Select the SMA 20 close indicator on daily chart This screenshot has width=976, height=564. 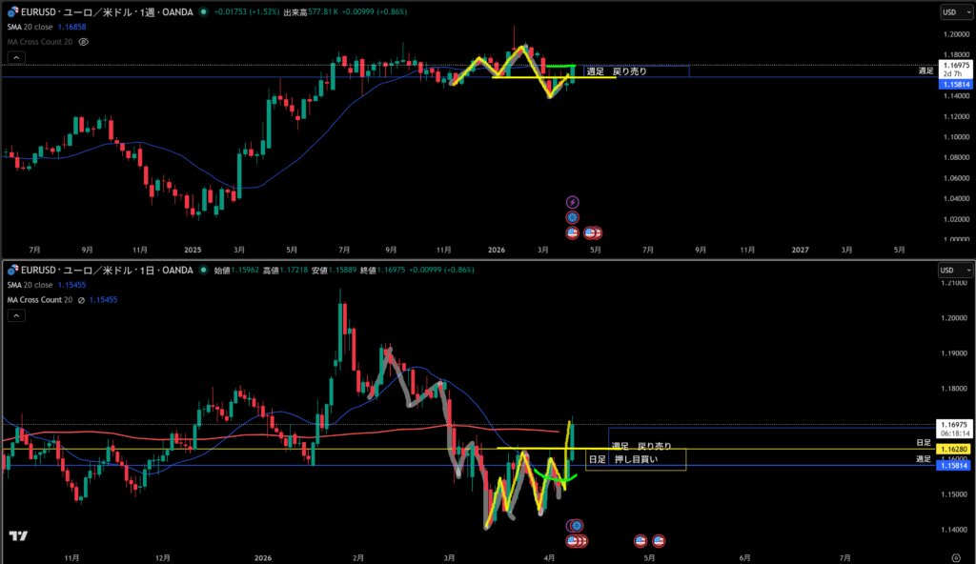pos(34,285)
